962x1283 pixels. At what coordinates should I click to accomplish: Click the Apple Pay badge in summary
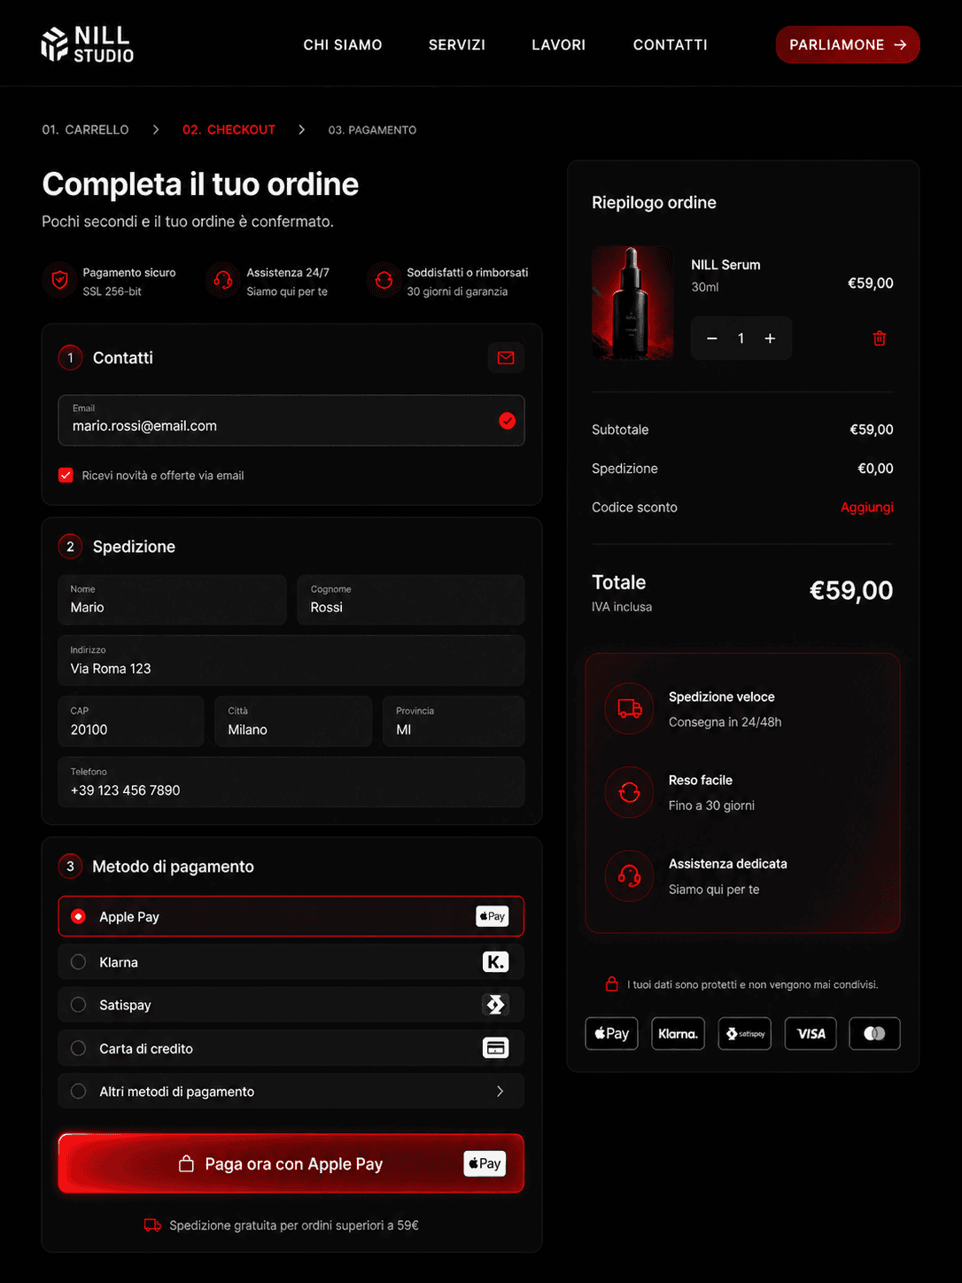pos(612,1033)
